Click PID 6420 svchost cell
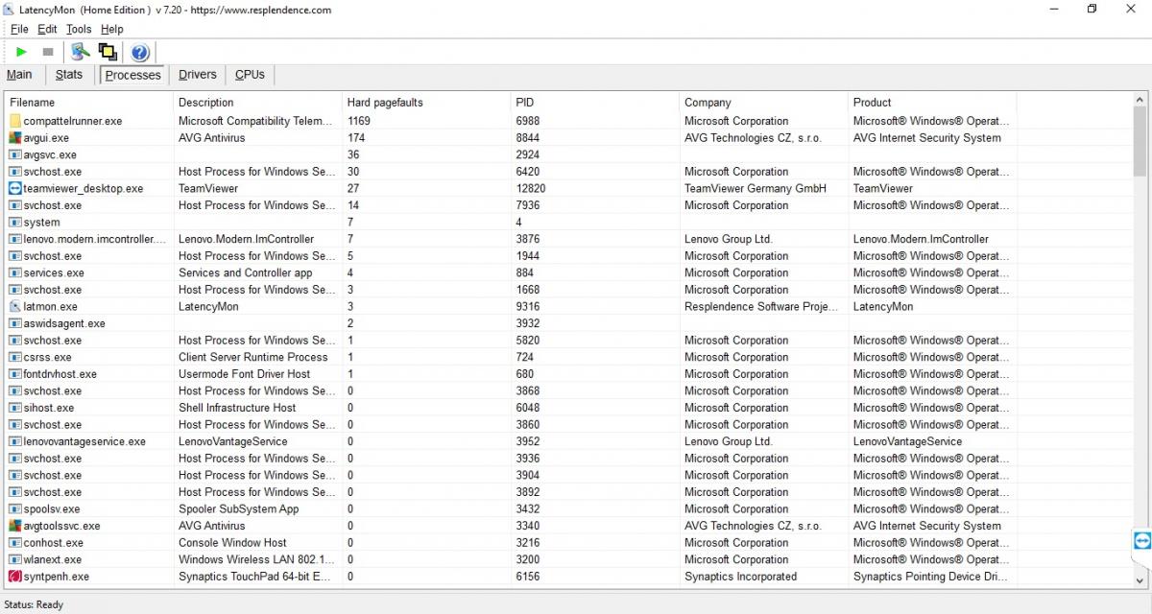Viewport: 1152px width, 614px height. point(528,172)
